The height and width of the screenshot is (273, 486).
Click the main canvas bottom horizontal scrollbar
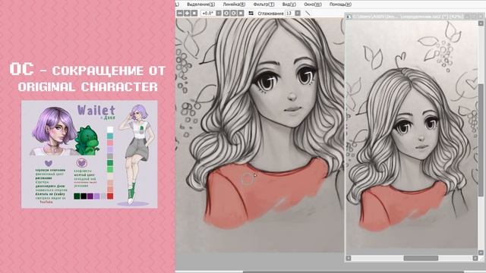tap(353, 271)
